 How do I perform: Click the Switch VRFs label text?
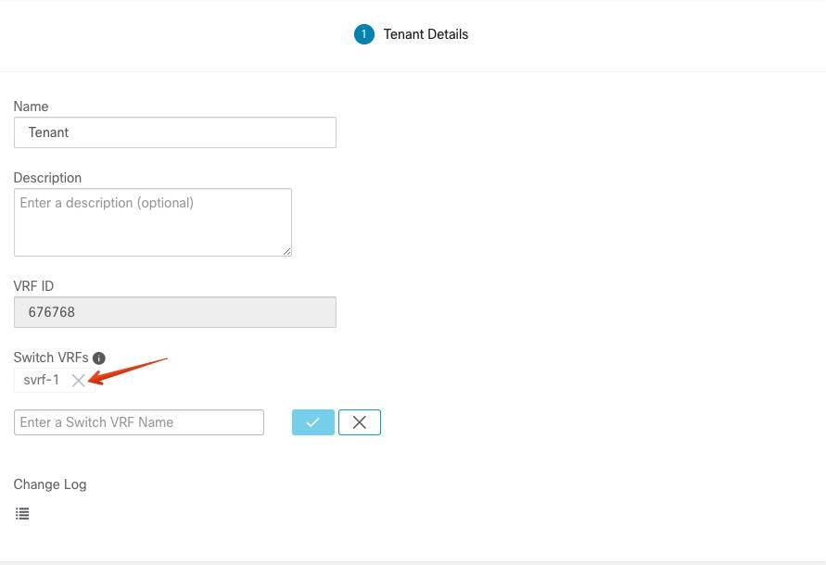51,358
